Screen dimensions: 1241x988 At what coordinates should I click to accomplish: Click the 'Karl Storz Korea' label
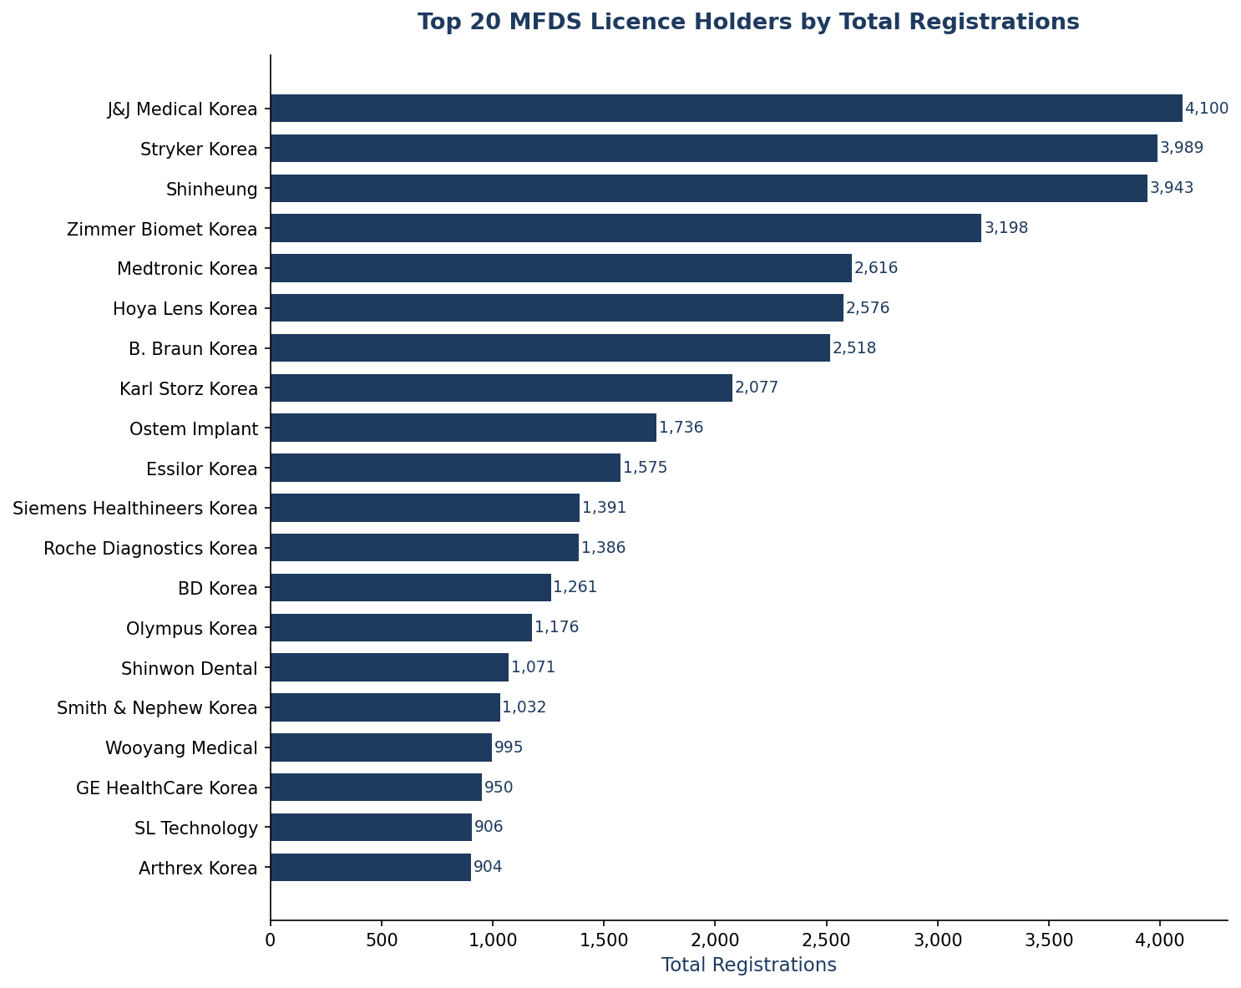(189, 389)
